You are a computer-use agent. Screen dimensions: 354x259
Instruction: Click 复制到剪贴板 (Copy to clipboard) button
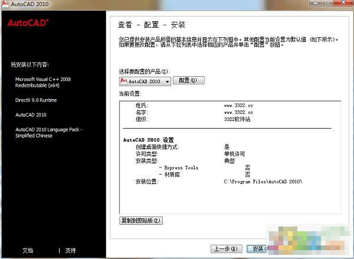point(141,221)
